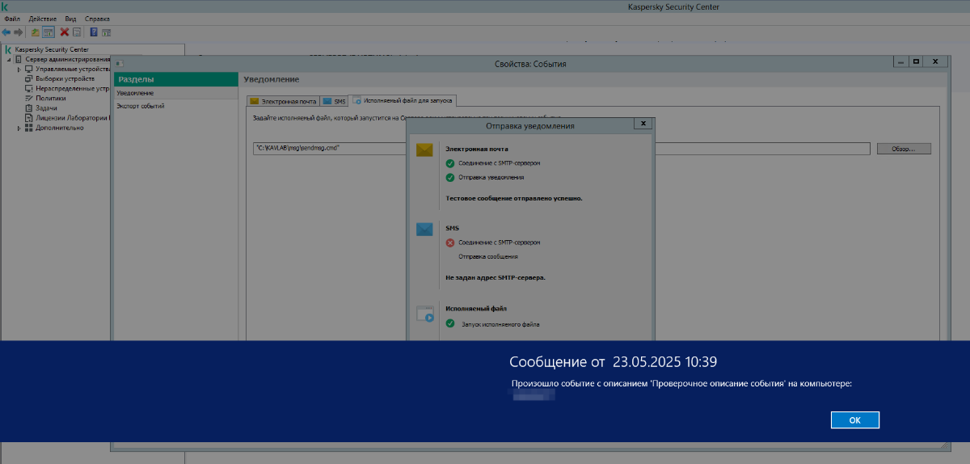
Task: Click the red X delete icon
Action: [65, 32]
